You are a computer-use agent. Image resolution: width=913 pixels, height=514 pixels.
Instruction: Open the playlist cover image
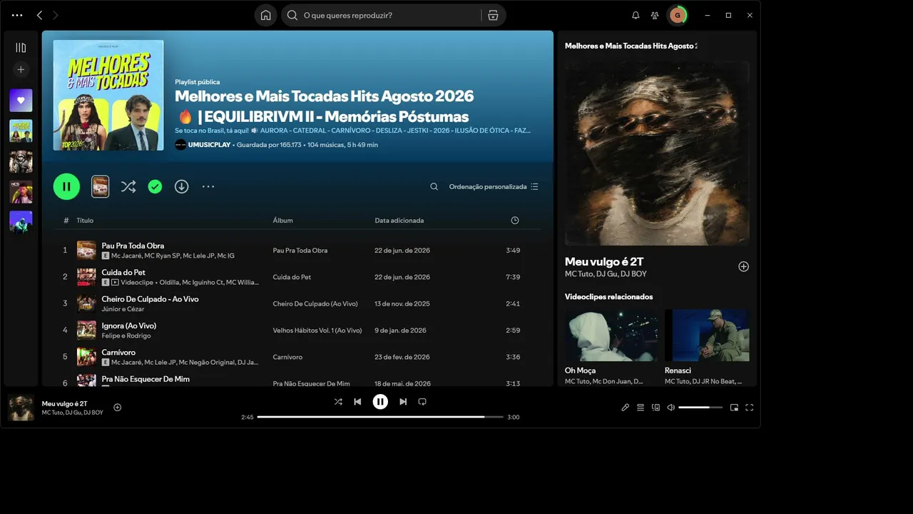(x=108, y=95)
